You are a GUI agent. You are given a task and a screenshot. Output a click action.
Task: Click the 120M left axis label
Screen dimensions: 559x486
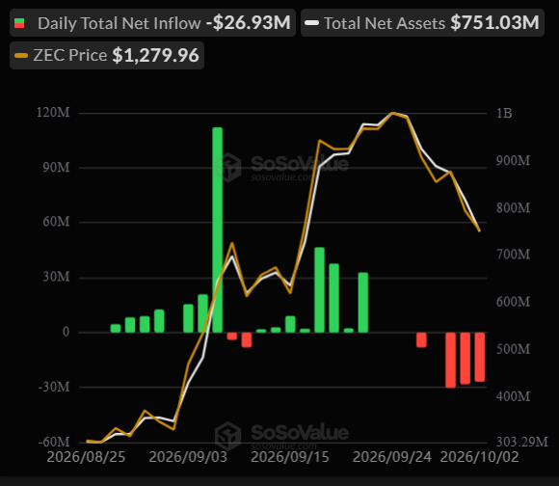point(53,113)
